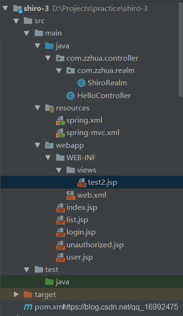Select test2.jsp in views
The height and width of the screenshot is (316, 183).
(x=102, y=182)
